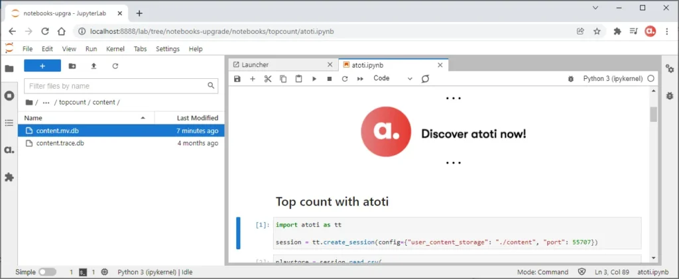Viewport: 679px width, 279px height.
Task: Click the terminal count icon in status bar
Action: point(83,272)
